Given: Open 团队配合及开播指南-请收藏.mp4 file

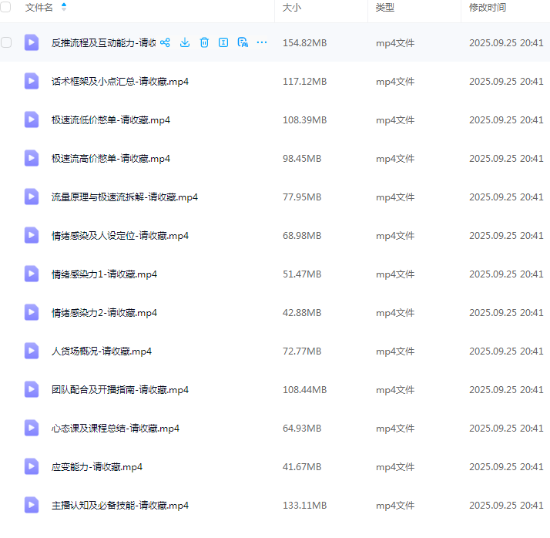Looking at the screenshot, I should tap(120, 389).
